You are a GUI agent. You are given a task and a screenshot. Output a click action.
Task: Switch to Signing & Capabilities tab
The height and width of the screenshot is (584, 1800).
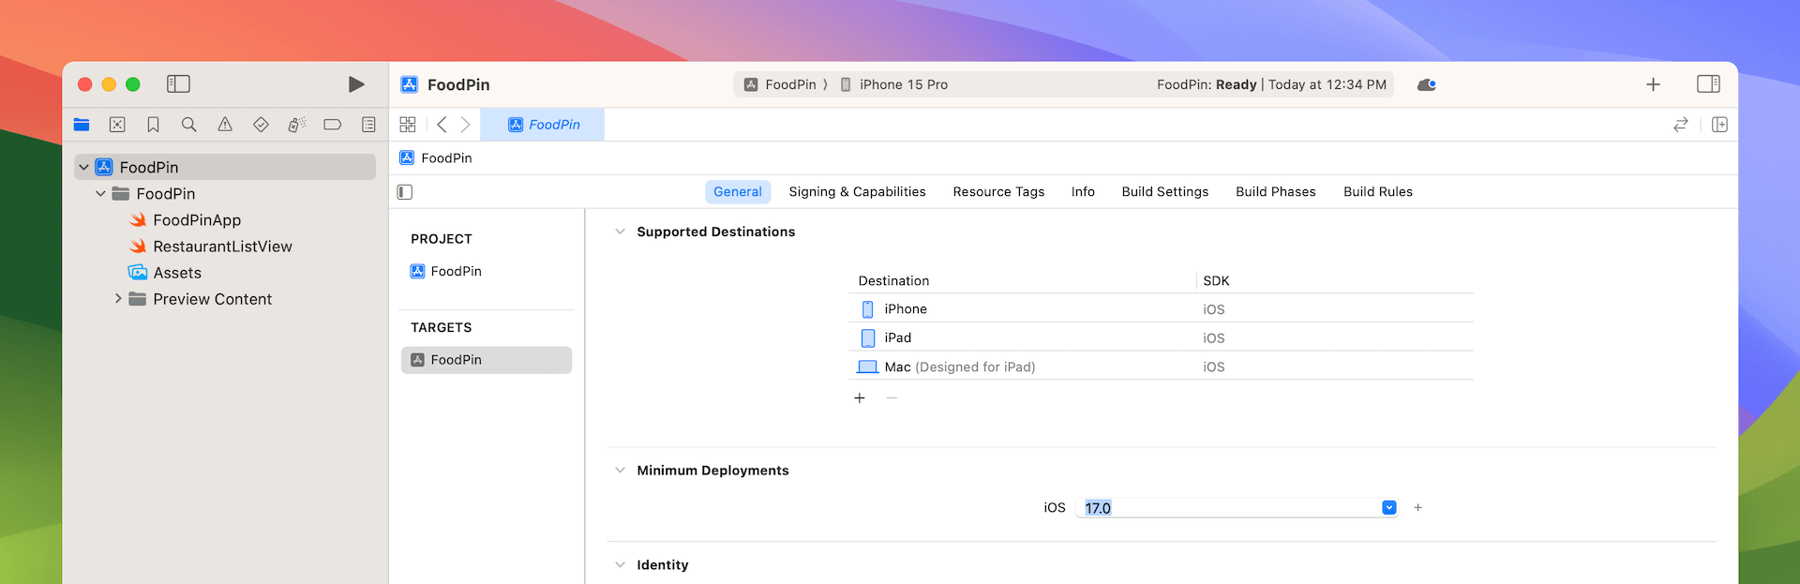(857, 192)
